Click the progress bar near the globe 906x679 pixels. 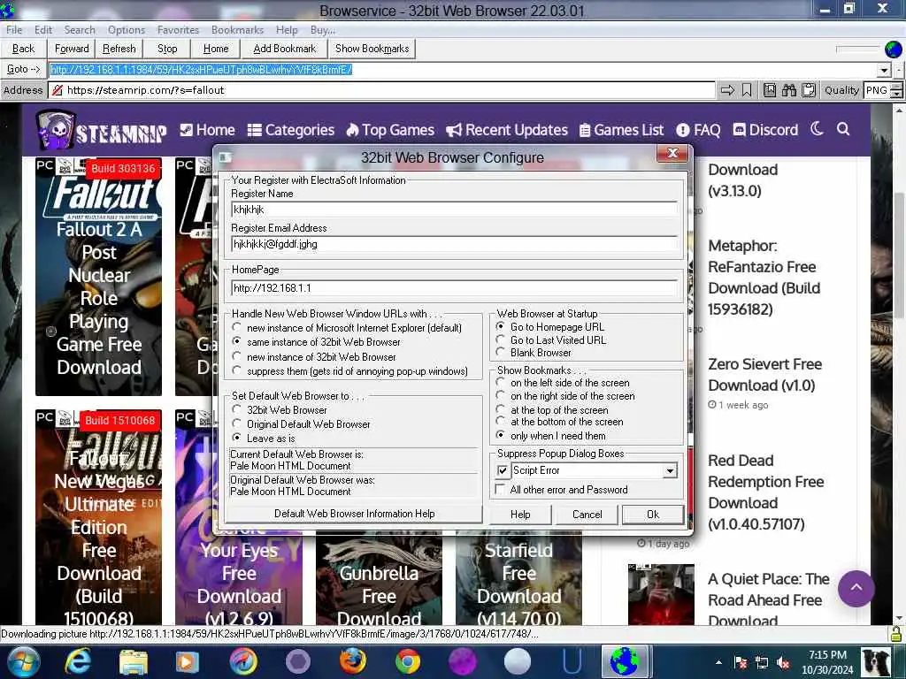(857, 50)
